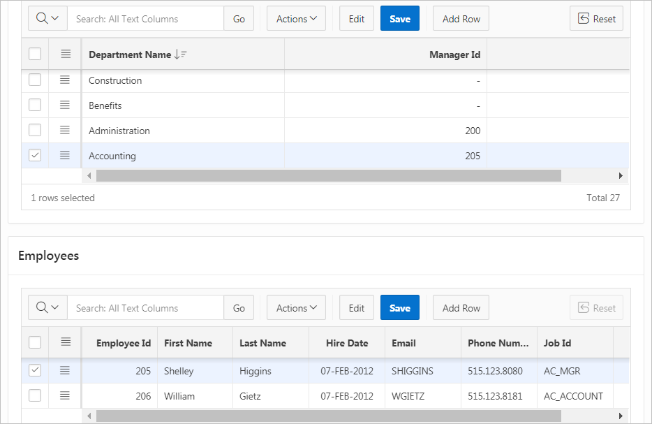Image resolution: width=652 pixels, height=424 pixels.
Task: Open the Actions menu in the Departments grid
Action: click(x=296, y=19)
